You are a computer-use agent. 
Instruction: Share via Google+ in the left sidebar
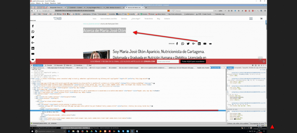pyautogui.click(x=33, y=43)
